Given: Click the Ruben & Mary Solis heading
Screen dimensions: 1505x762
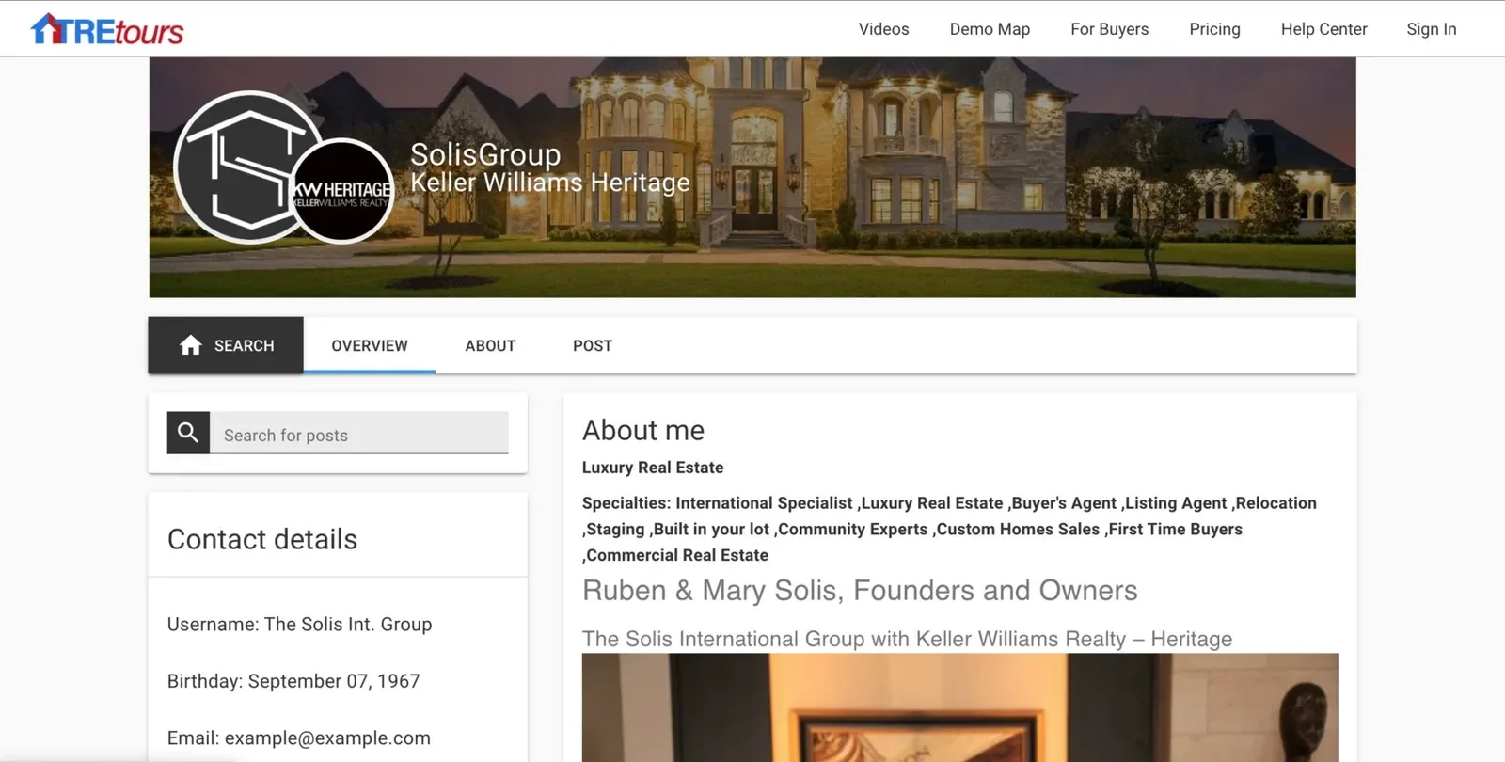Looking at the screenshot, I should [x=860, y=590].
